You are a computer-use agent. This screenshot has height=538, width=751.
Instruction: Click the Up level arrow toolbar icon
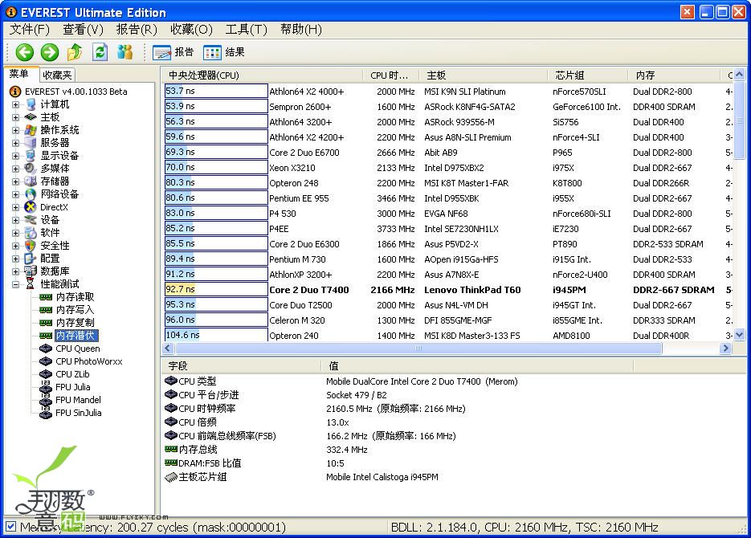[74, 52]
